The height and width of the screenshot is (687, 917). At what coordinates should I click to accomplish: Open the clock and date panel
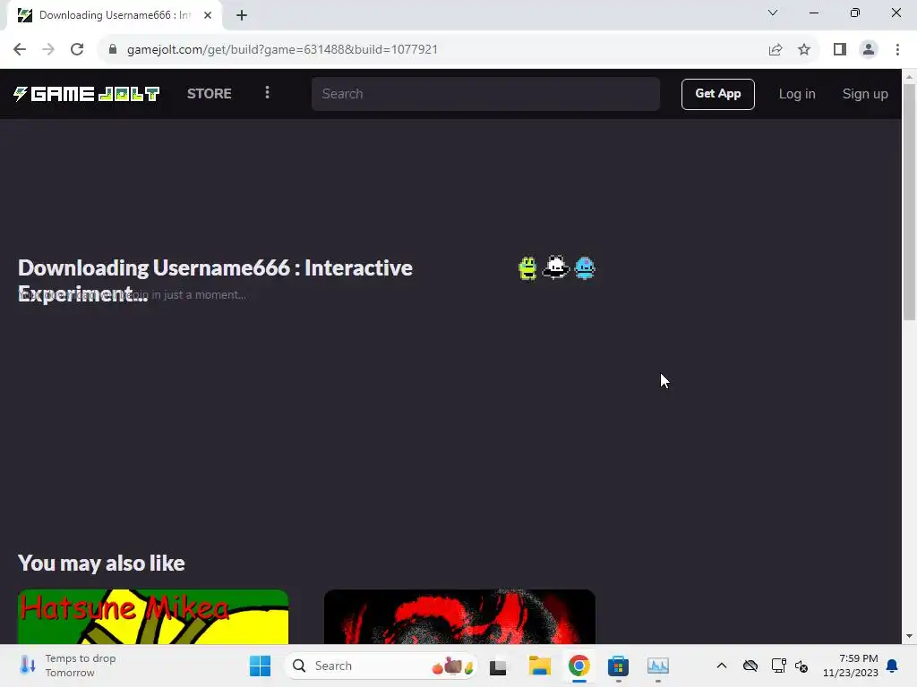[x=851, y=666]
